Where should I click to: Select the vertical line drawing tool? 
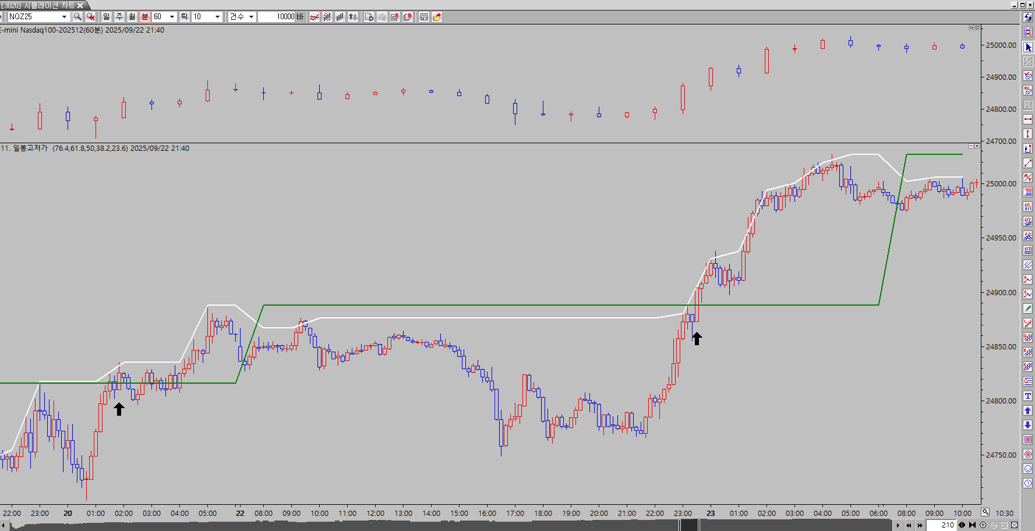(1028, 134)
